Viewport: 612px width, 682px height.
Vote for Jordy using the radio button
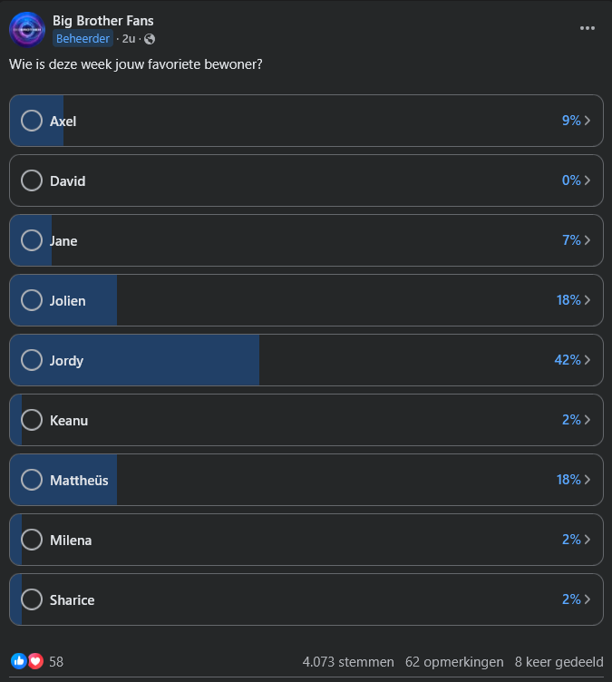32,360
